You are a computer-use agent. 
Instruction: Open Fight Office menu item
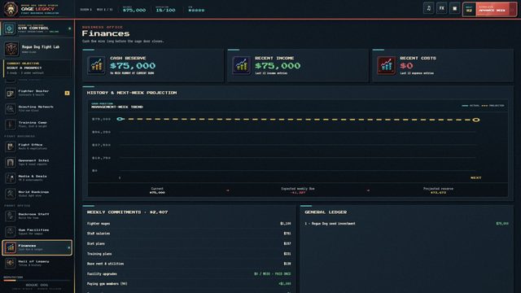pyautogui.click(x=37, y=146)
